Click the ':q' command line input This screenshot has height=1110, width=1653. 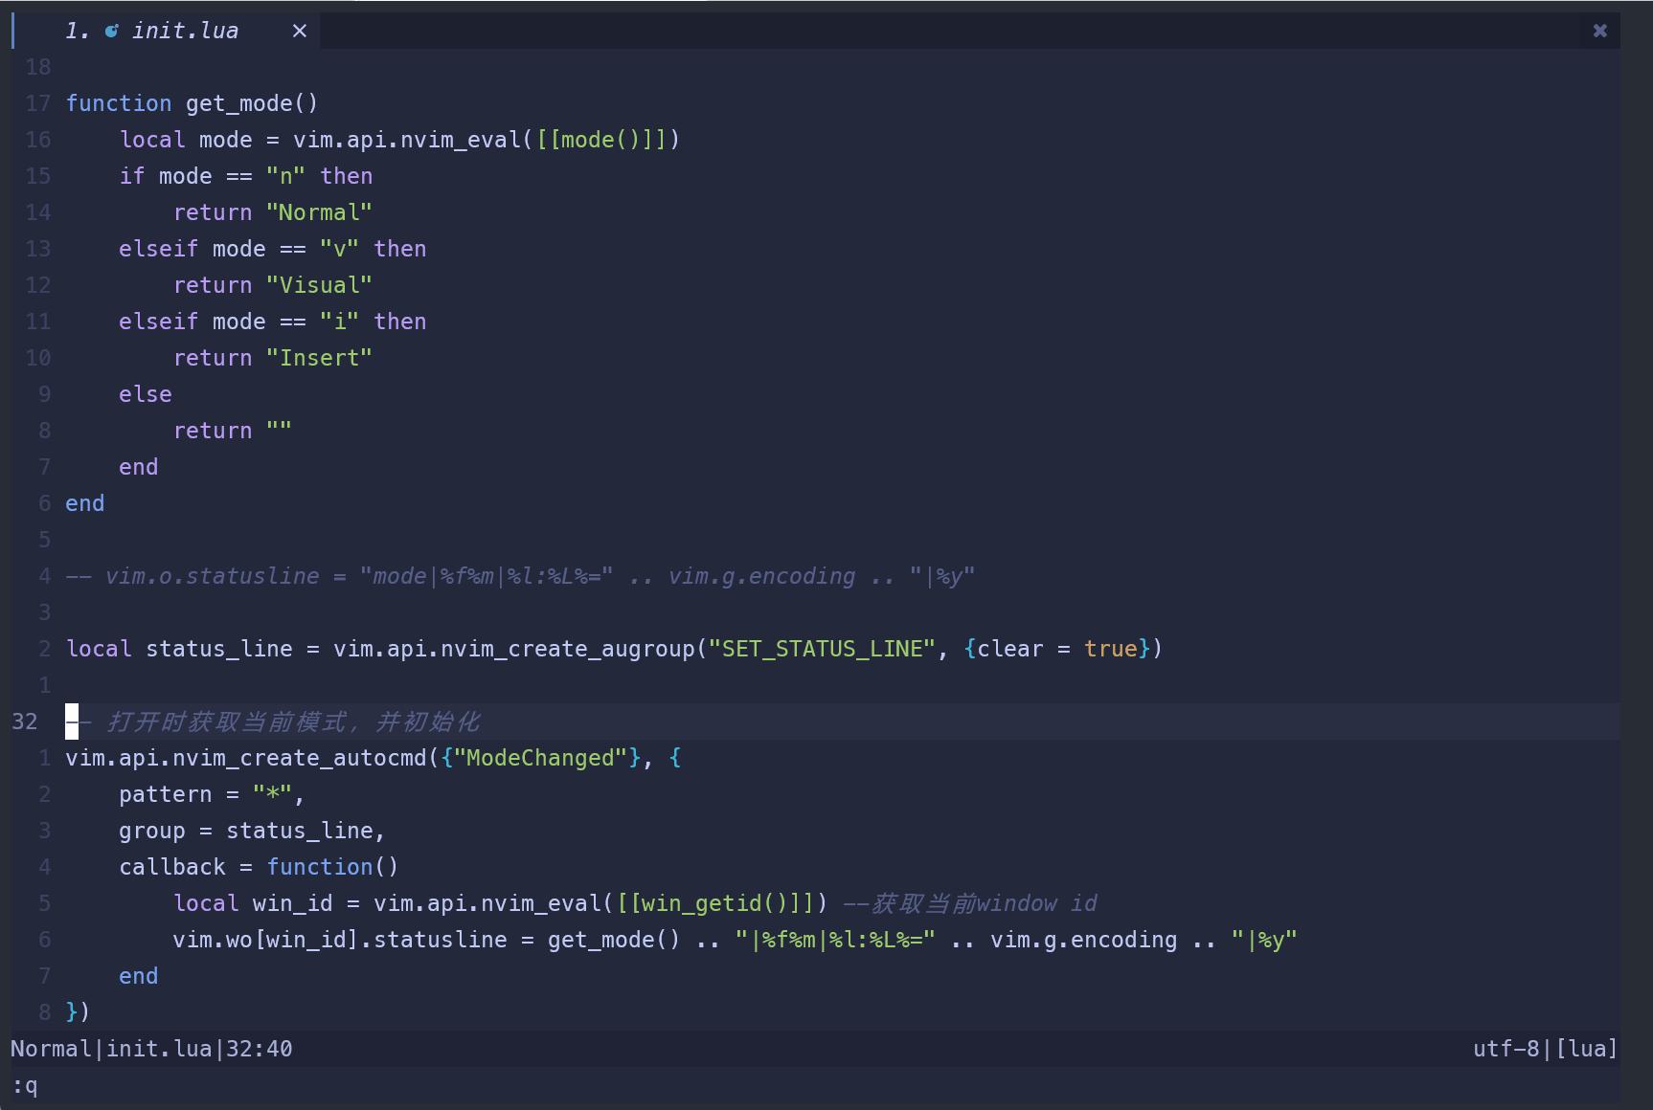point(25,1086)
